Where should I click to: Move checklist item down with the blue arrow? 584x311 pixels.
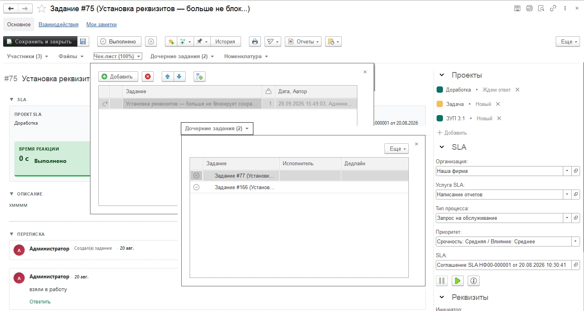pyautogui.click(x=179, y=76)
